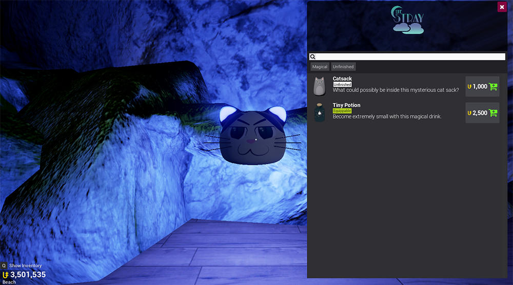
Task: Click the magnifying glass search icon
Action: [313, 56]
